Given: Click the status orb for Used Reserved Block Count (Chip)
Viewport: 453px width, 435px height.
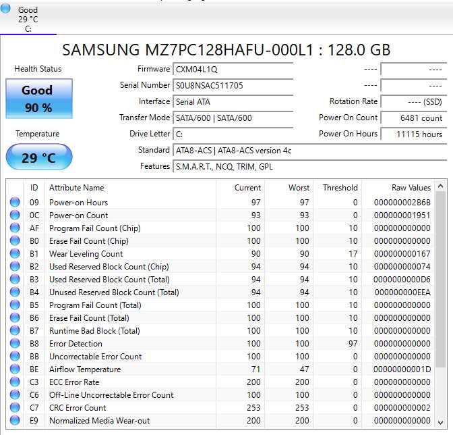Looking at the screenshot, I should tap(15, 266).
